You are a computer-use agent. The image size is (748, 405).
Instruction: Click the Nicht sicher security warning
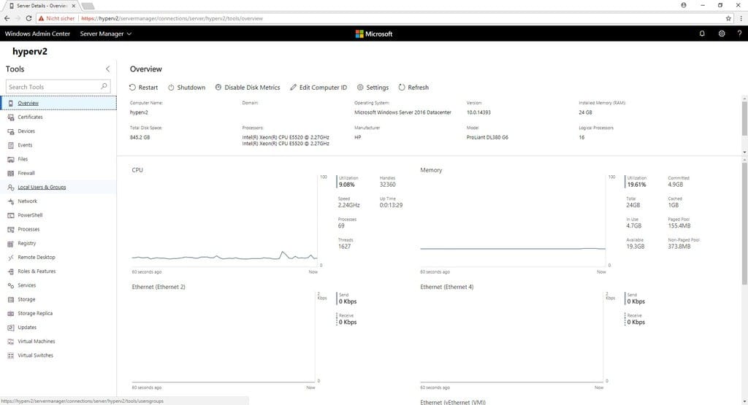tap(57, 18)
